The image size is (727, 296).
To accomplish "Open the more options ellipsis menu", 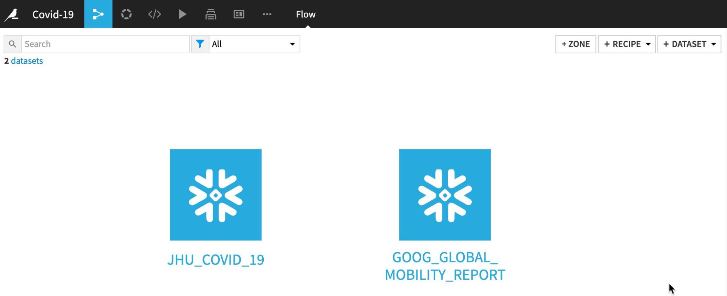I will click(267, 14).
